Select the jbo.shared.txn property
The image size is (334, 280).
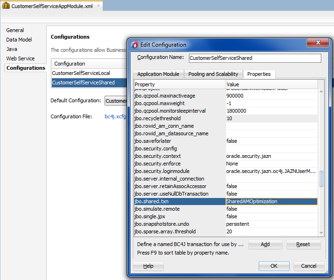click(180, 201)
